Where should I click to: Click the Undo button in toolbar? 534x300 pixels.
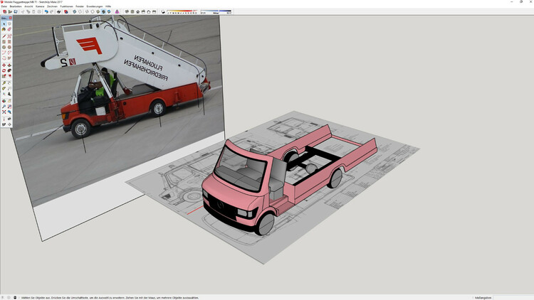[47, 12]
